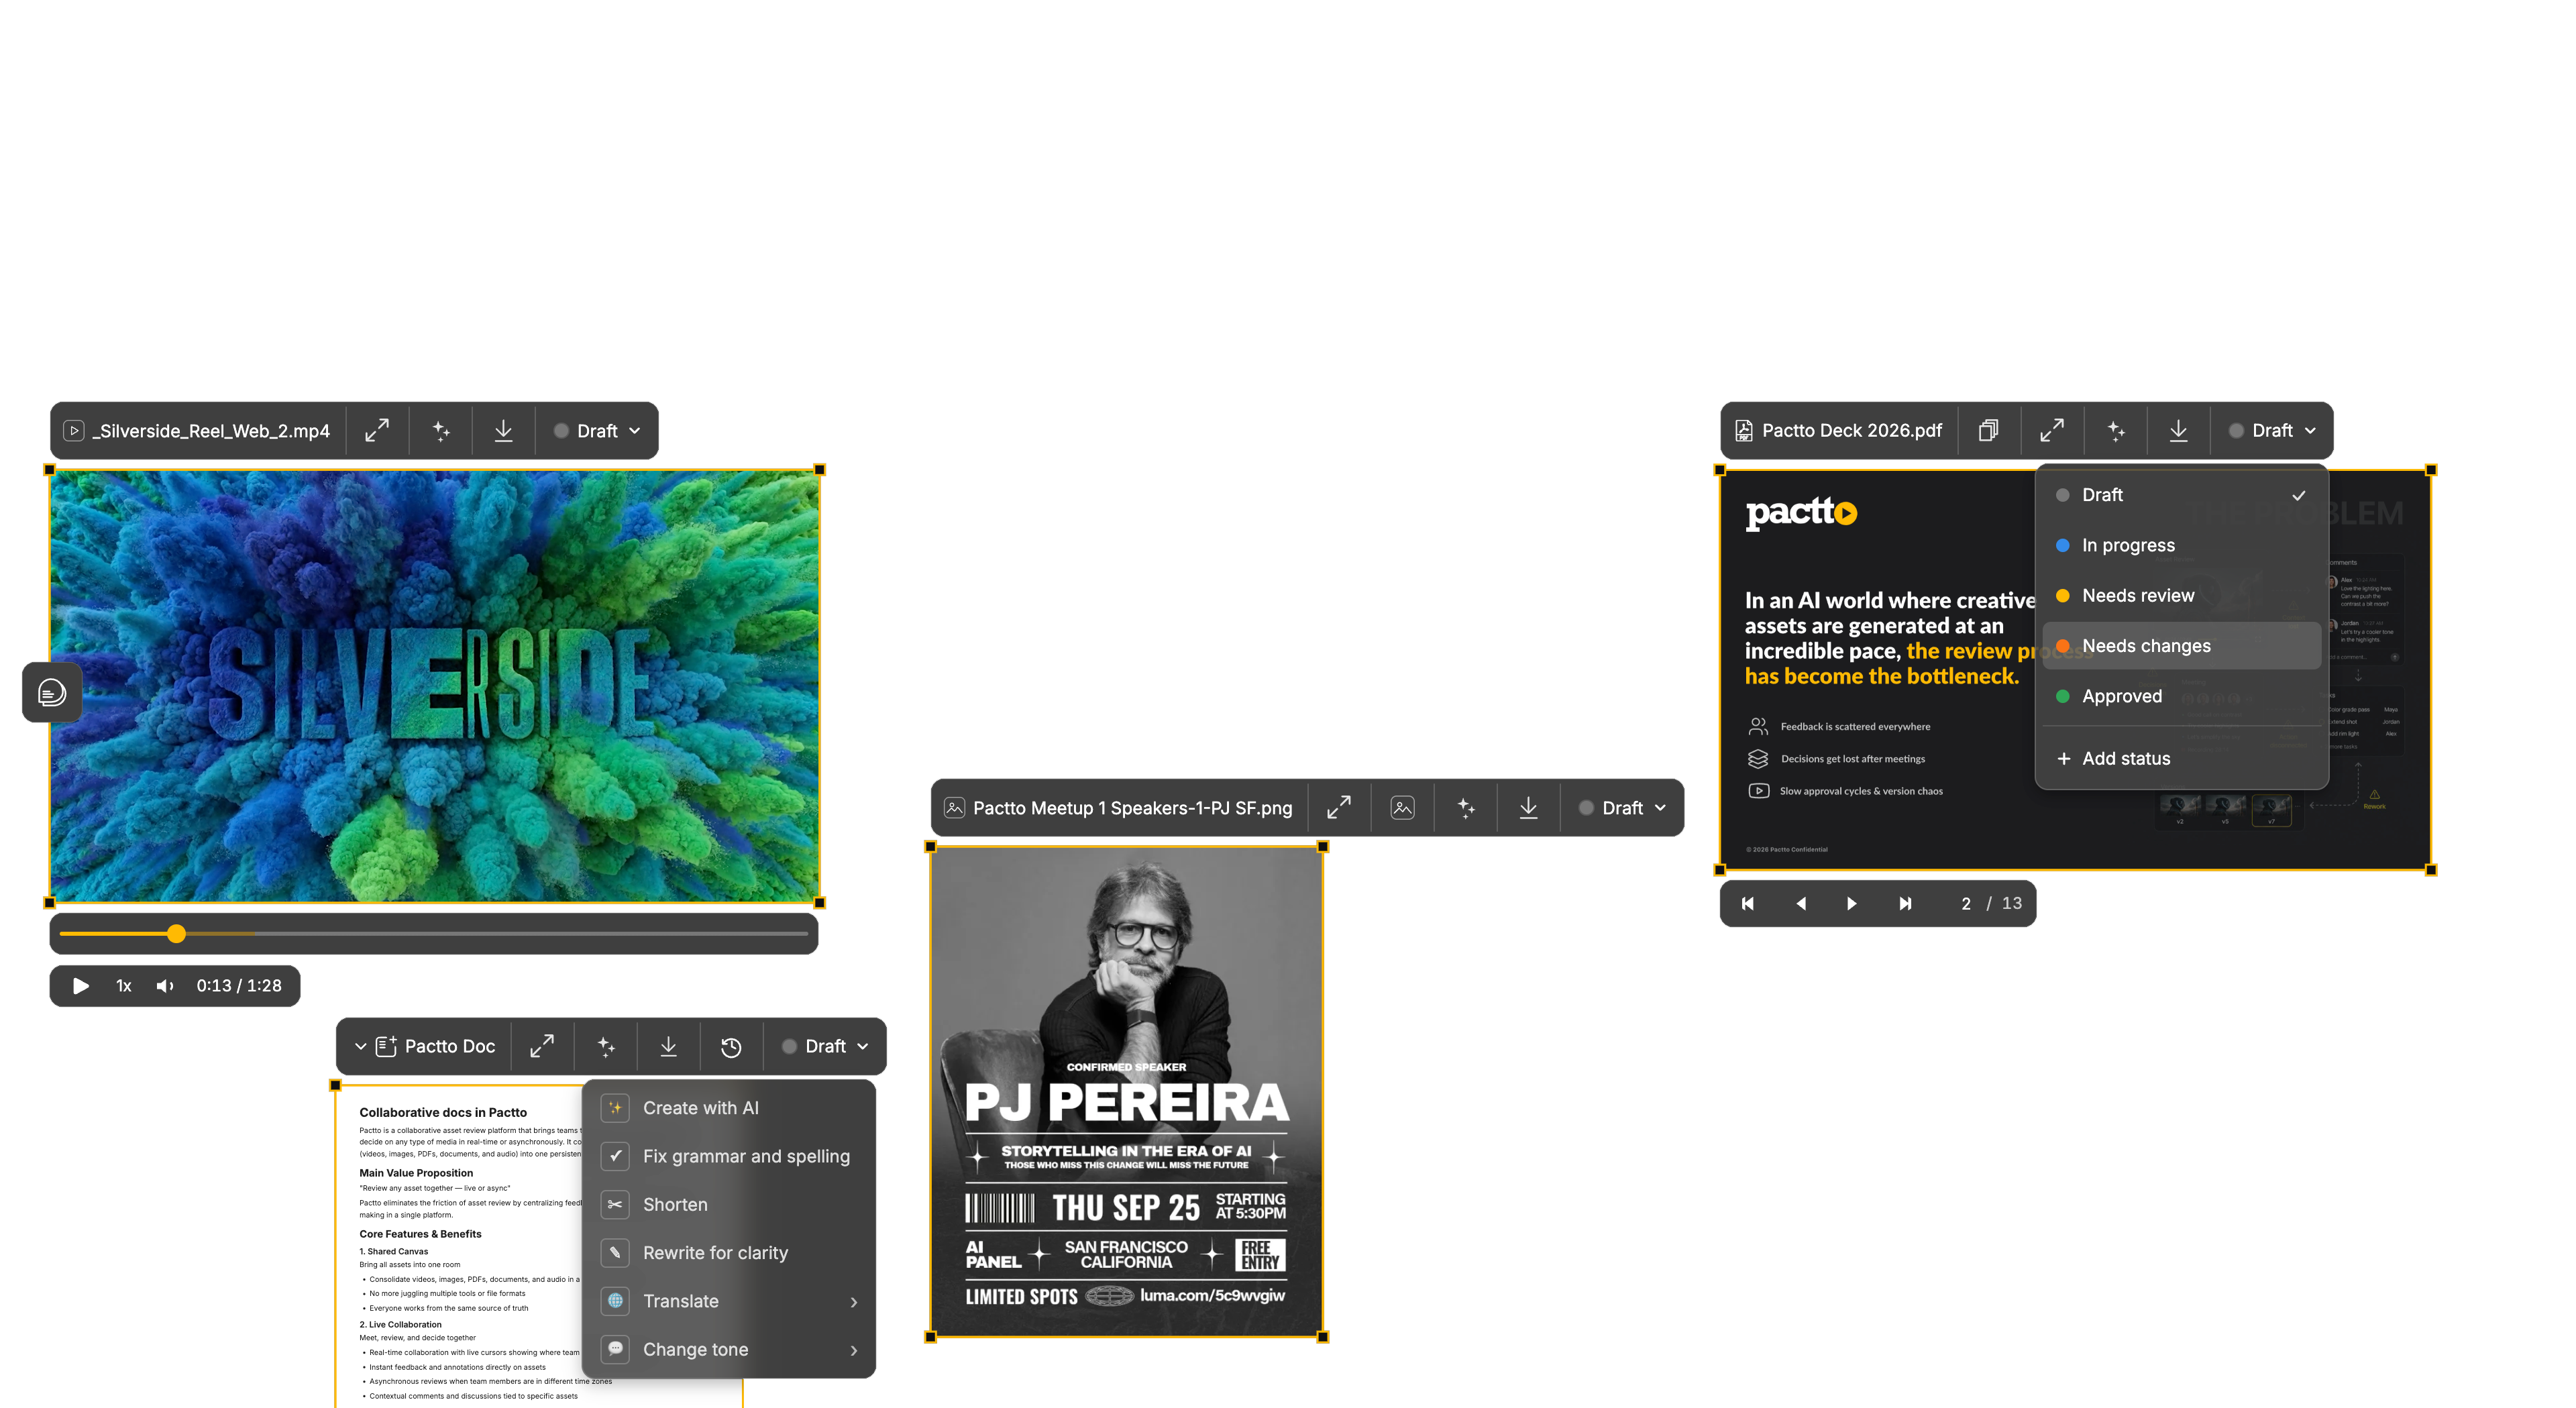Download the Pactto Deck 2026.pdf
Image resolution: width=2576 pixels, height=1408 pixels.
coord(2179,431)
